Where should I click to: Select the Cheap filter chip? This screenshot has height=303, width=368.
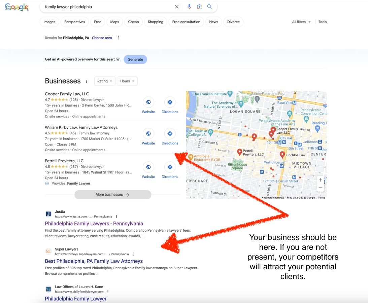pyautogui.click(x=133, y=22)
